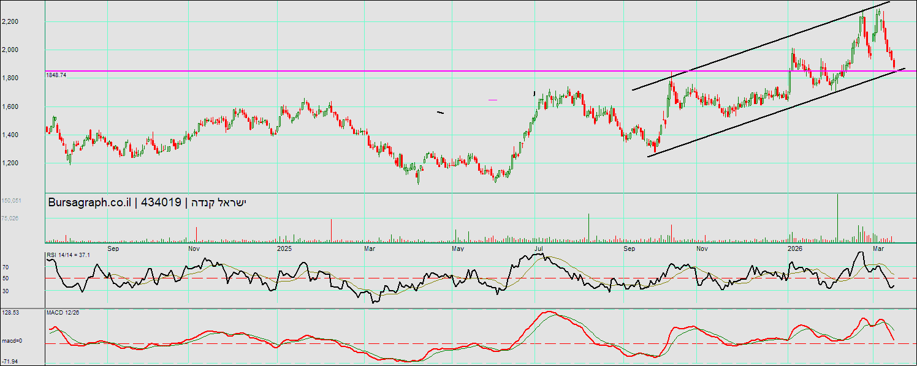Select the red dashed RSI 50 line
The height and width of the screenshot is (366, 917).
(x=481, y=278)
